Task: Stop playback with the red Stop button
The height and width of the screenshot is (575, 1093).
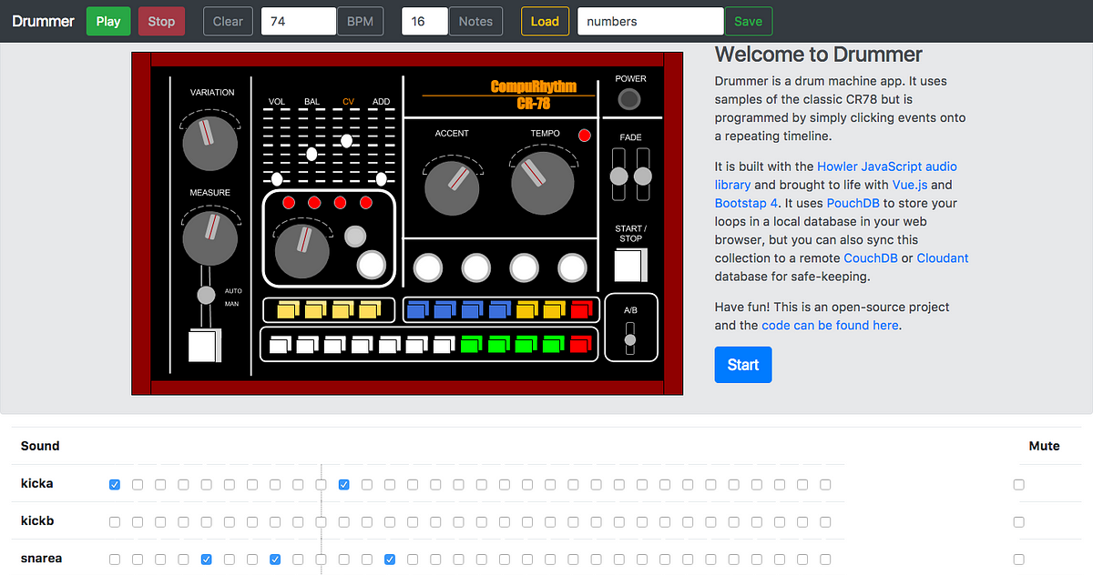Action: 161,21
